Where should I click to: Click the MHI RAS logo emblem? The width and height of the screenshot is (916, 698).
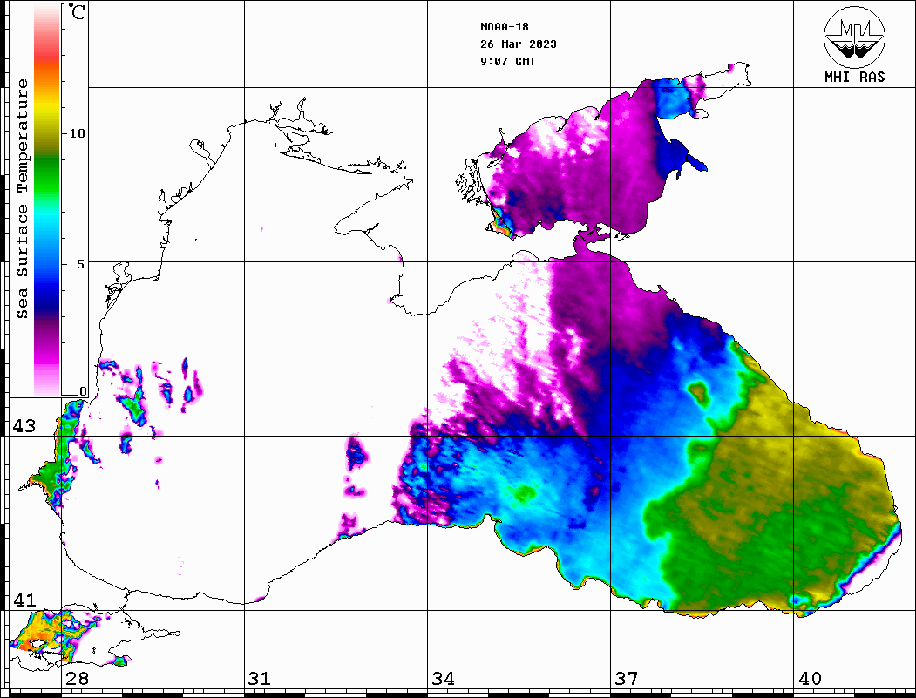pyautogui.click(x=854, y=37)
